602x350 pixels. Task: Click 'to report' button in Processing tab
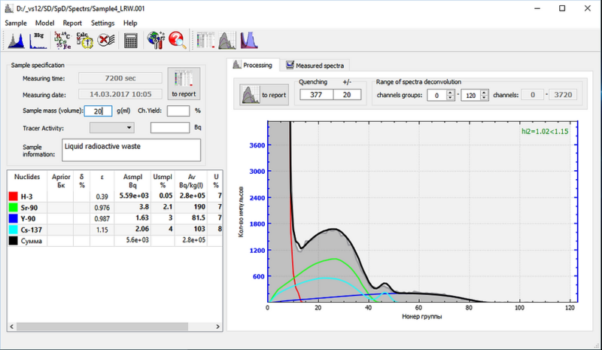[x=264, y=95]
